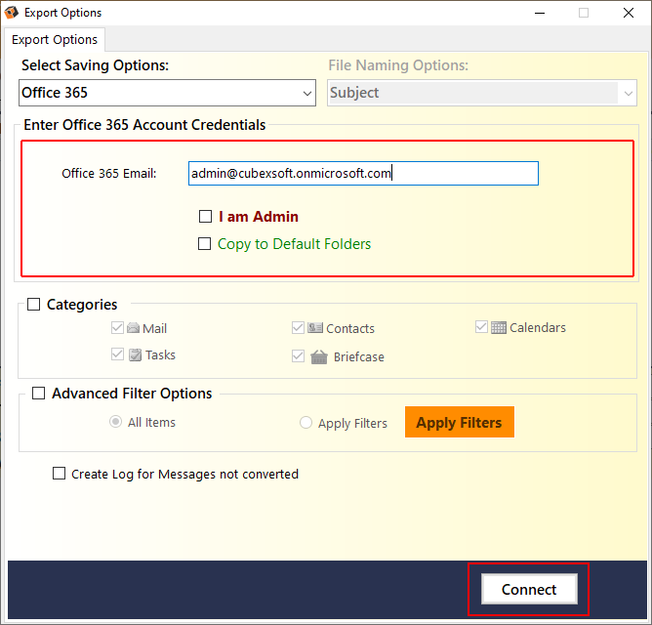Screen dimensions: 652x625
Task: Click into the Office 365 Email field
Action: (x=363, y=173)
